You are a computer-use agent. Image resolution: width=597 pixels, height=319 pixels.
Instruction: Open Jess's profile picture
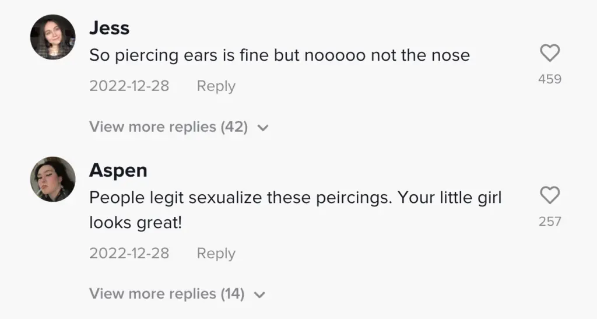point(53,37)
